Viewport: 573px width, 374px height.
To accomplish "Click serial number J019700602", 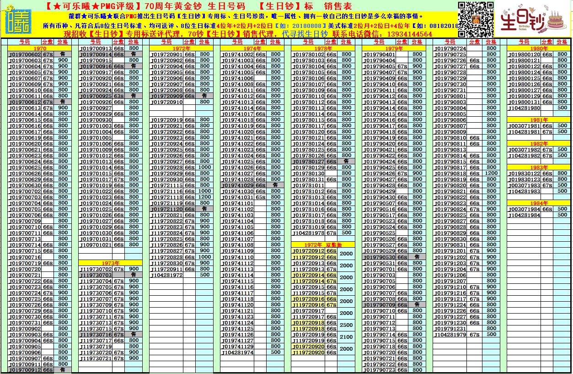I will click(x=25, y=54).
